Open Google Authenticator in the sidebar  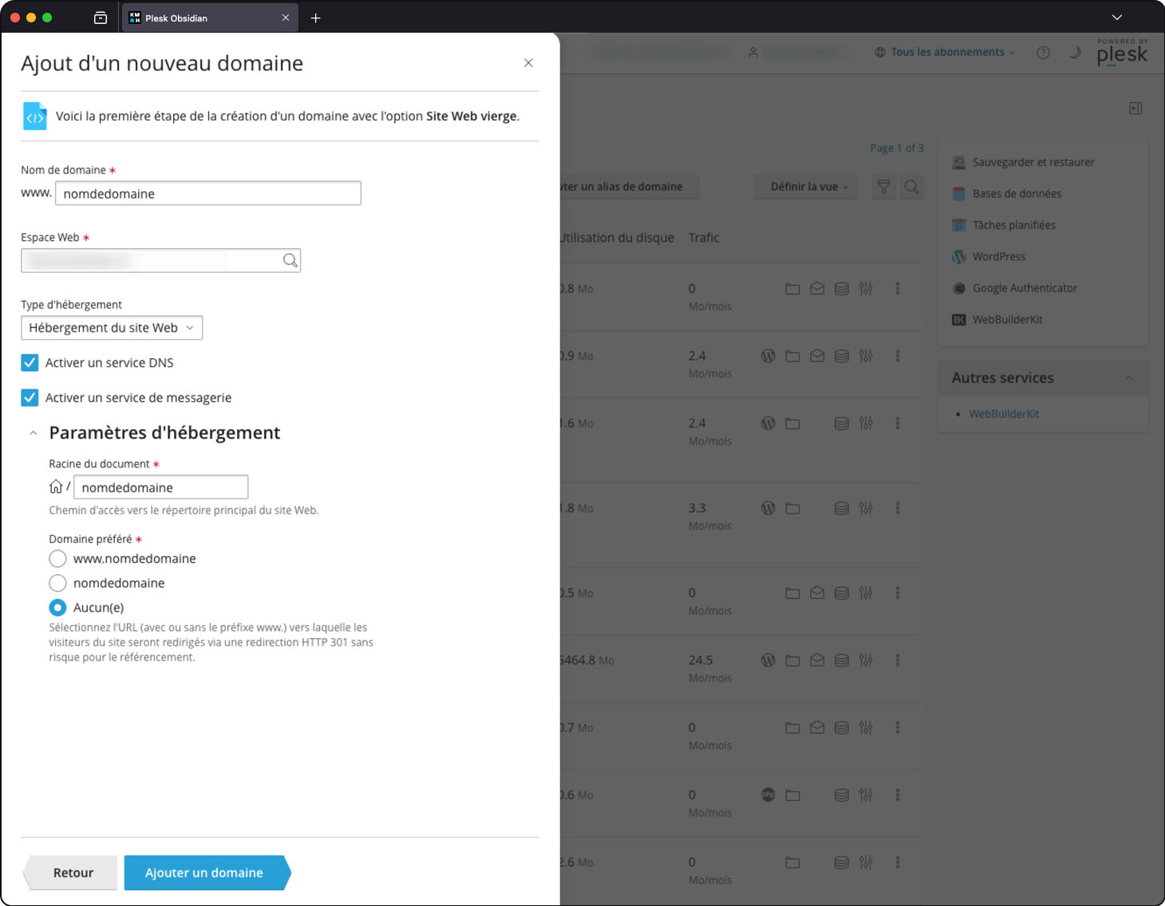tap(1024, 288)
